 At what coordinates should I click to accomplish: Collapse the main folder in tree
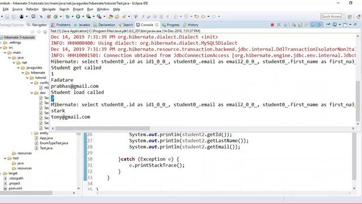(5, 53)
